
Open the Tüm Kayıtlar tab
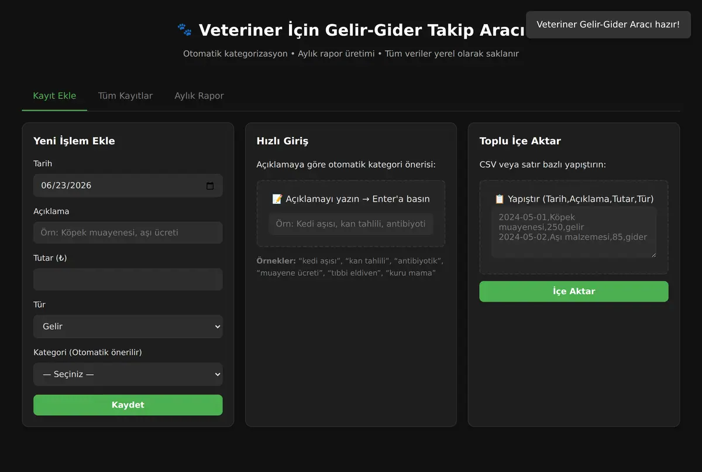click(x=125, y=95)
